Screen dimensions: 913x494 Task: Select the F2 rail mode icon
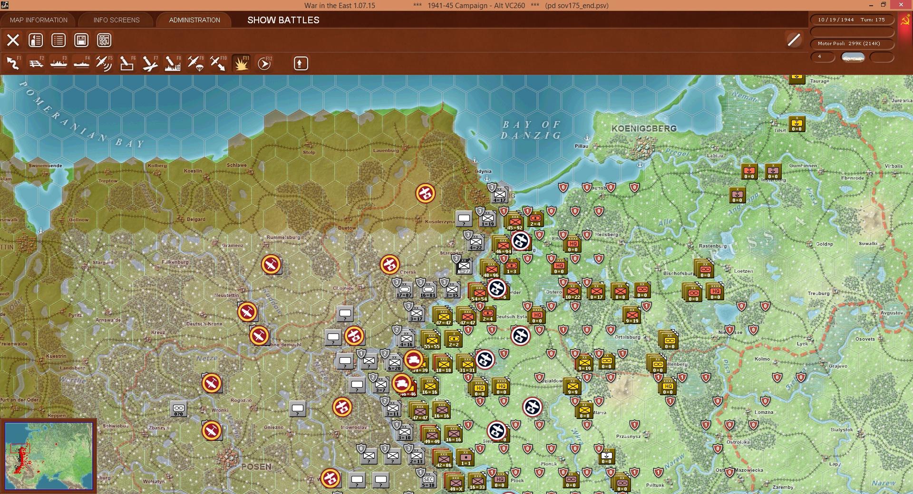(x=36, y=63)
